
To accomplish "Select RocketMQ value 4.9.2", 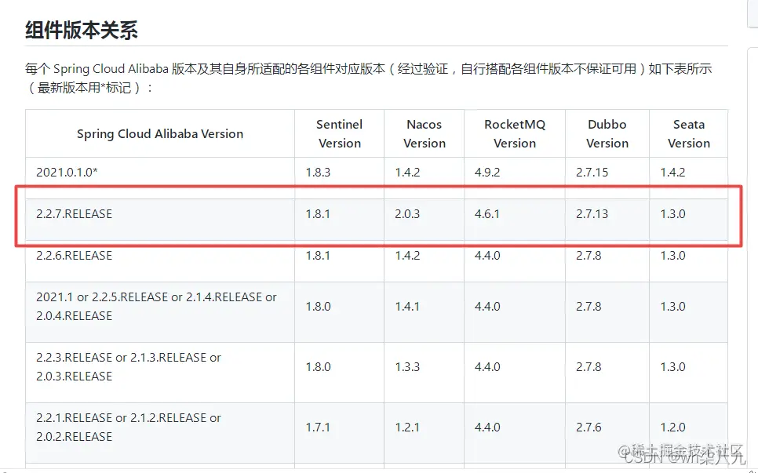I will pyautogui.click(x=487, y=173).
